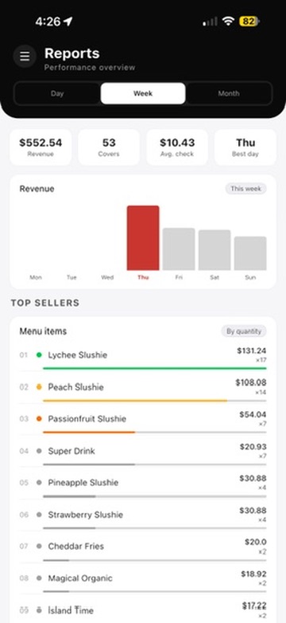Image resolution: width=286 pixels, height=623 pixels.
Task: Tap the Menu items heading
Action: point(43,331)
